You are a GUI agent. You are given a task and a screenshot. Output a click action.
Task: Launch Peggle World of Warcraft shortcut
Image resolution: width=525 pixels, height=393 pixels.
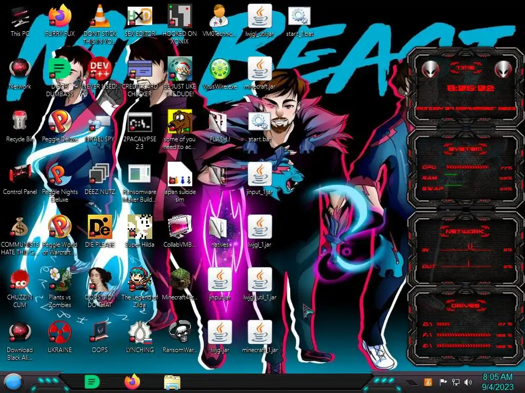pyautogui.click(x=60, y=235)
